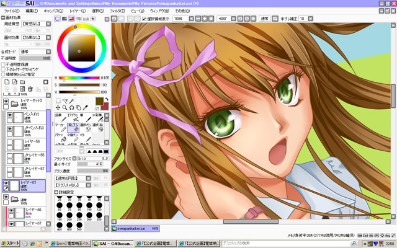397x248 pixels.
Task: Open 合成モード blending mode dropdown
Action: tap(48, 51)
